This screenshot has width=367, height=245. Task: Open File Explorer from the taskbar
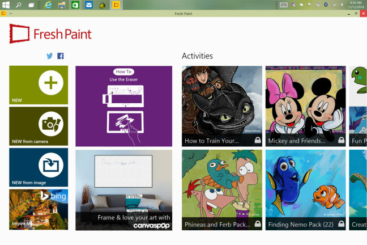pos(62,5)
